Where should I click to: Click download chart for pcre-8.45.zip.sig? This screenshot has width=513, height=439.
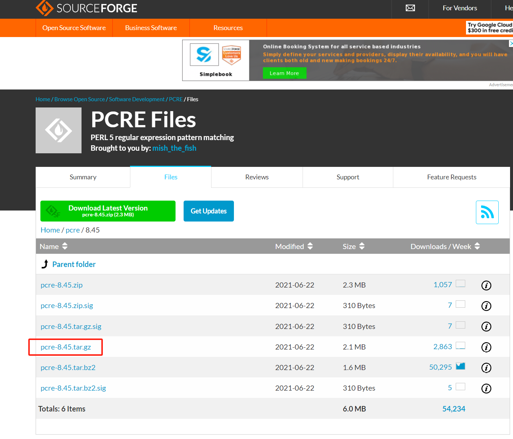[460, 304]
